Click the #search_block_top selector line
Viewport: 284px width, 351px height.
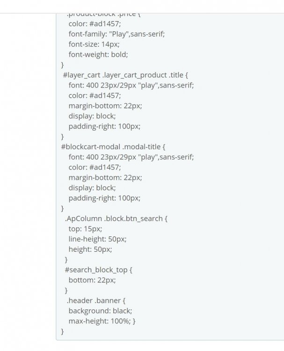(99, 270)
